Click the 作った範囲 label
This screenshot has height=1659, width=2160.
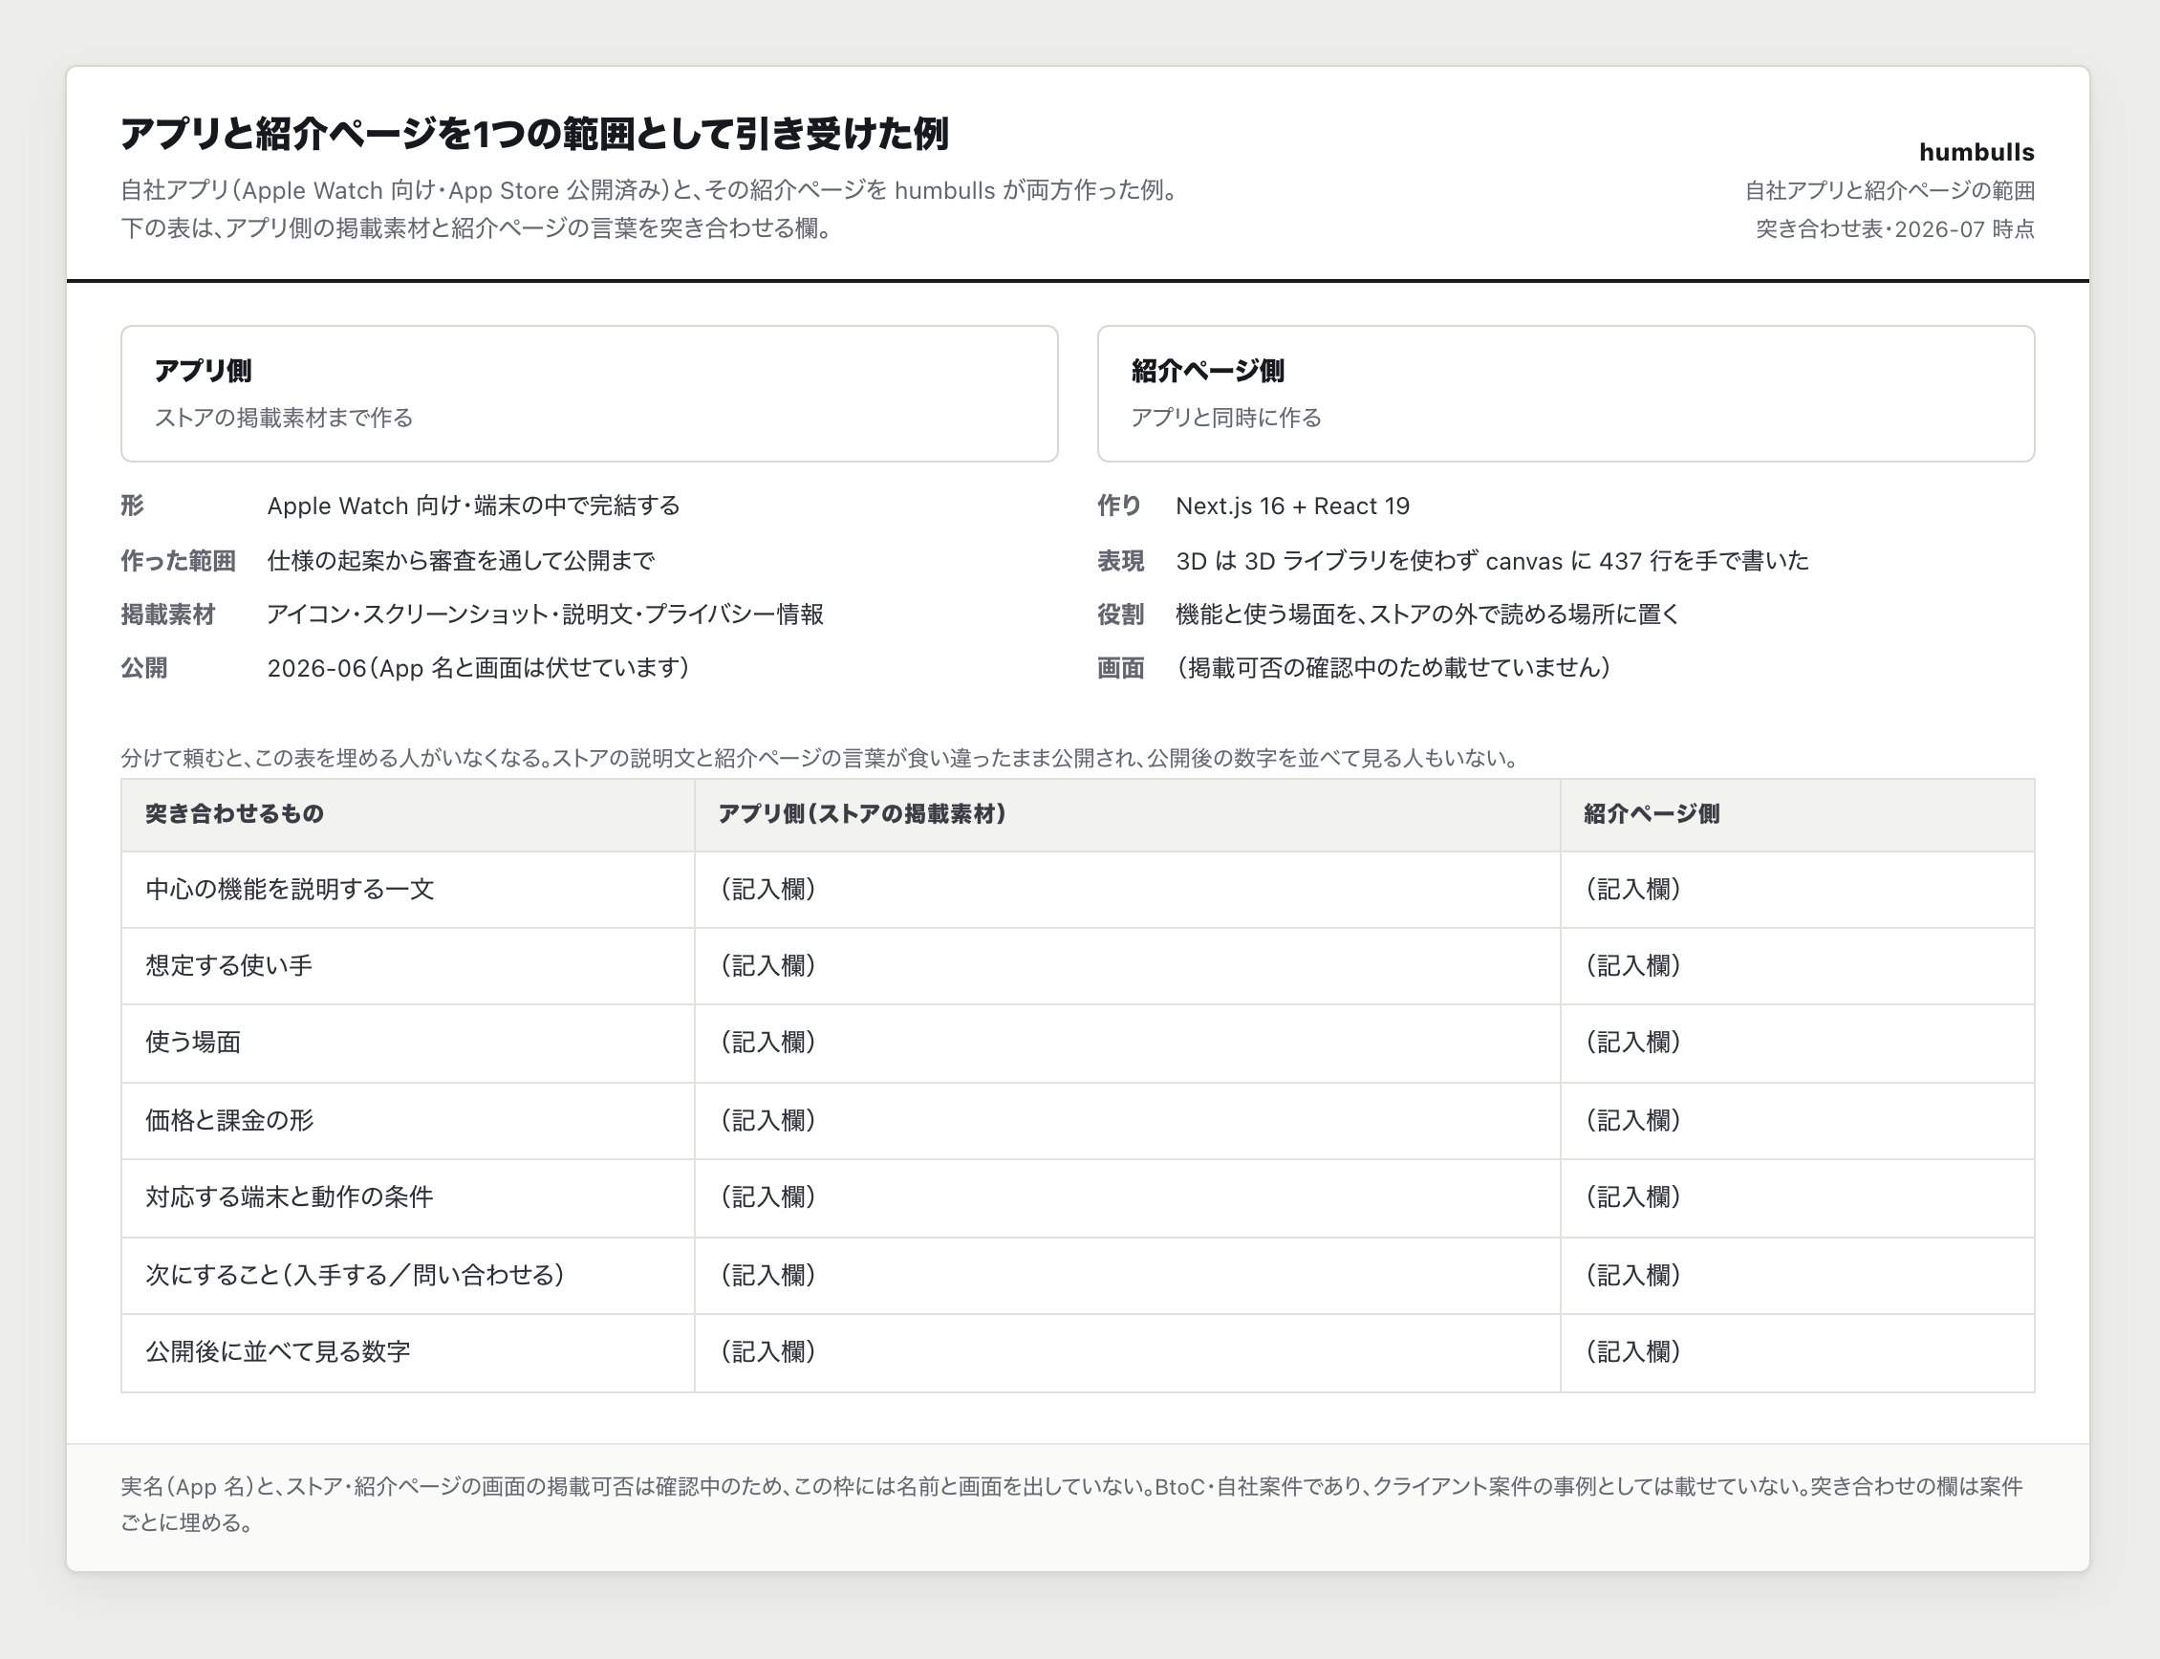pos(178,561)
